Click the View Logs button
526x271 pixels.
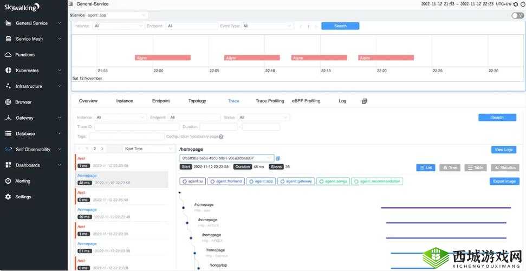click(x=504, y=150)
